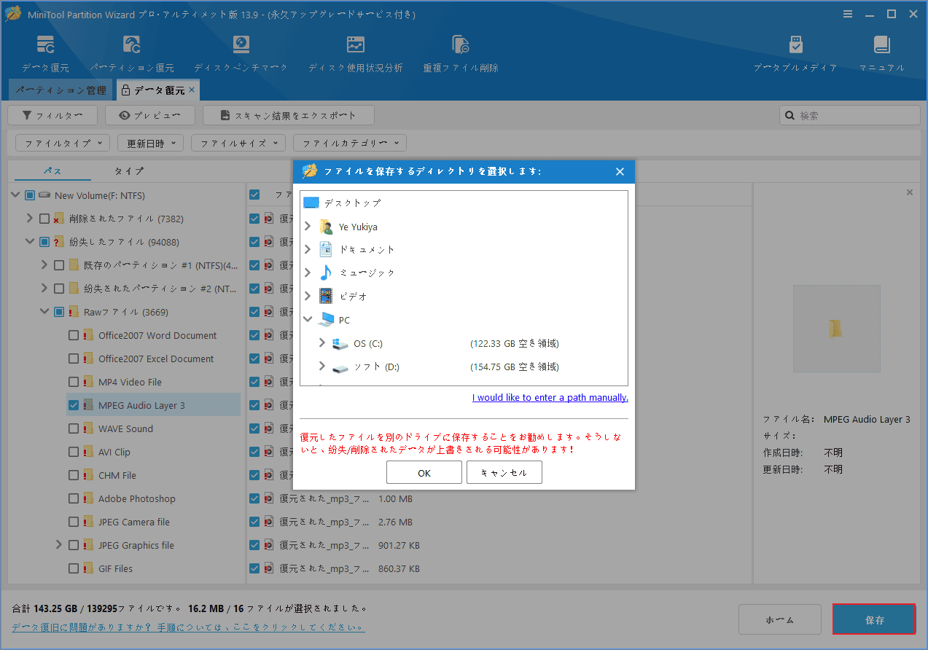The width and height of the screenshot is (928, 650).
Task: Select the OS (C:) drive icon
Action: (340, 343)
